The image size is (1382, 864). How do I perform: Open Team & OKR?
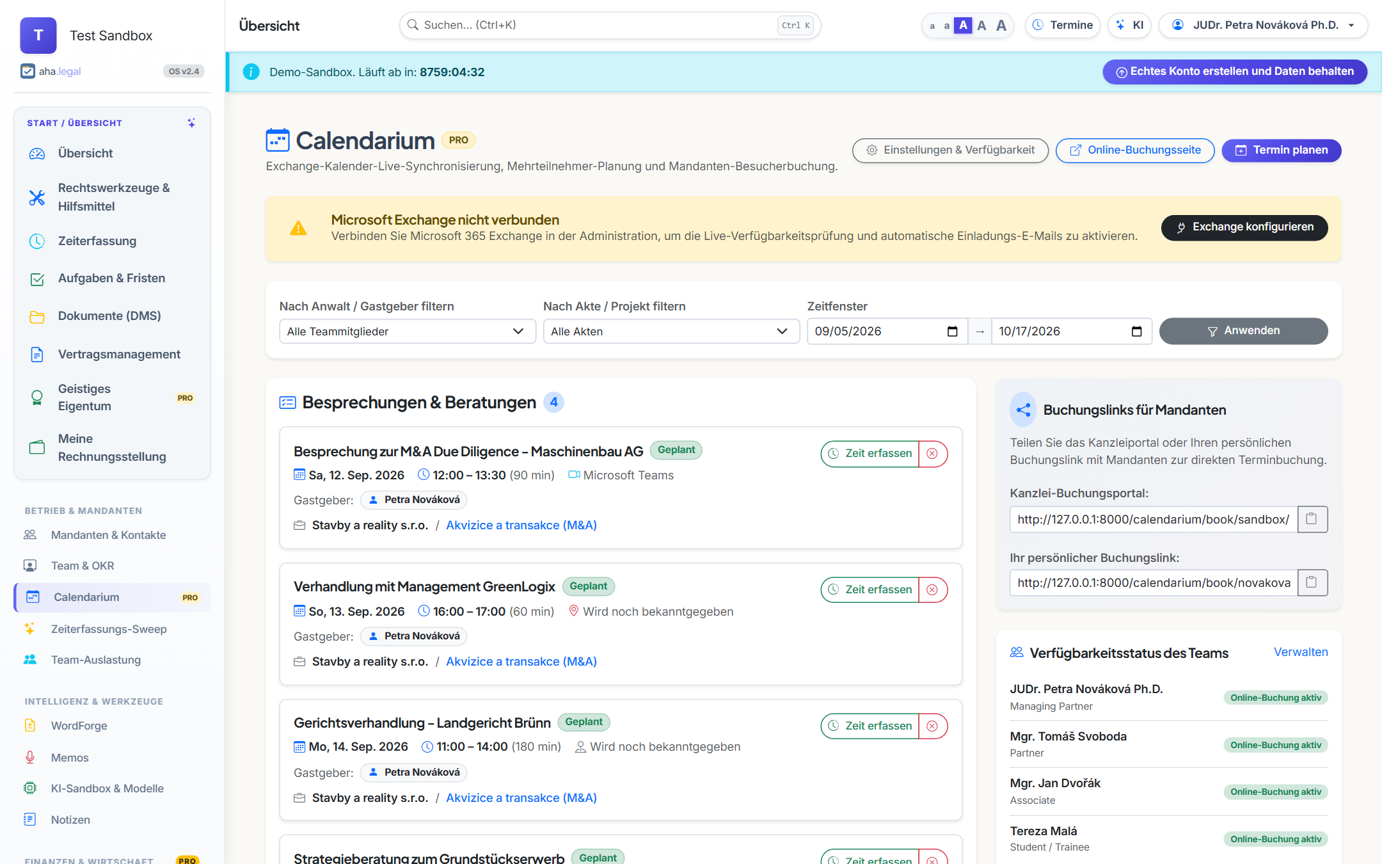[x=113, y=566]
